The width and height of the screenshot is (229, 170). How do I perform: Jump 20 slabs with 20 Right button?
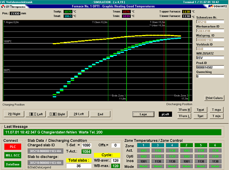[x=14, y=114]
